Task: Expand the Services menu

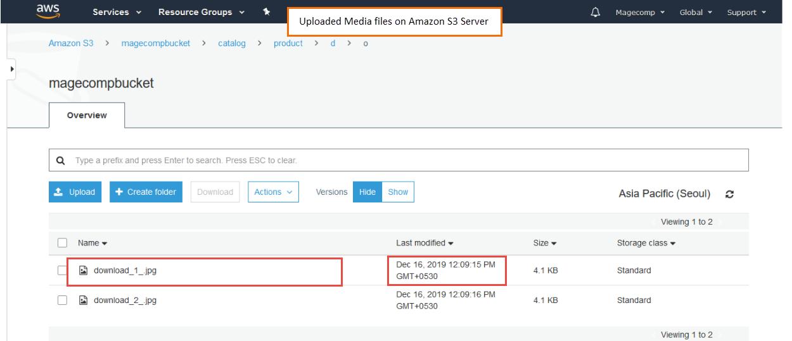Action: [x=117, y=12]
